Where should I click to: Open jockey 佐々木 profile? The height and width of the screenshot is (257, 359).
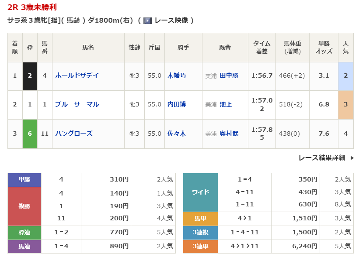coord(177,134)
